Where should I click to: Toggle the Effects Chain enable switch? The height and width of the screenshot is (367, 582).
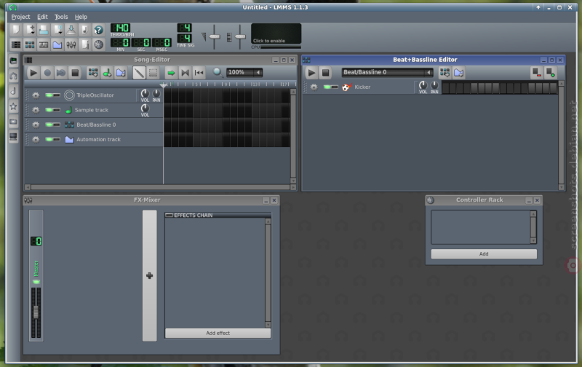click(170, 215)
